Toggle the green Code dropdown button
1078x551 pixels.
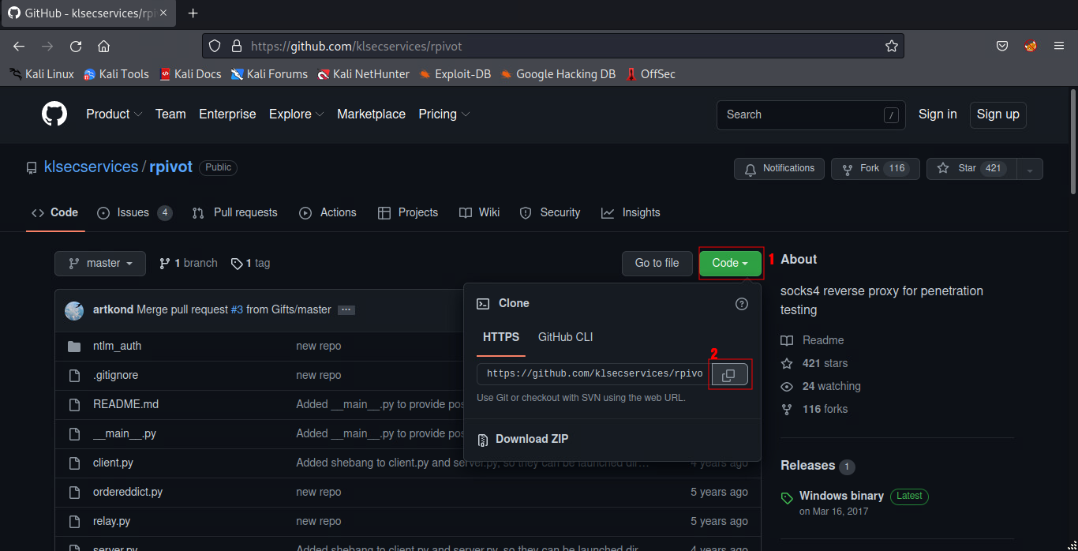click(x=730, y=264)
